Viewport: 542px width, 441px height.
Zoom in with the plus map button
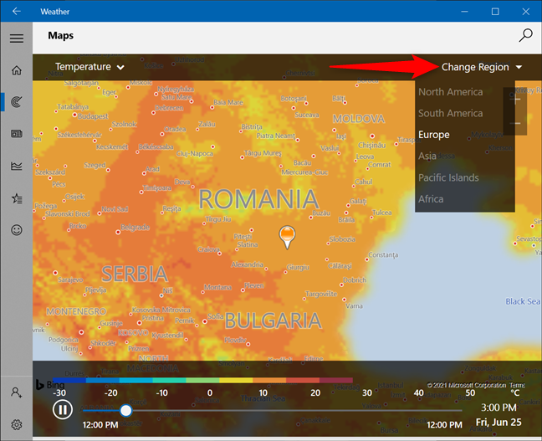517,100
